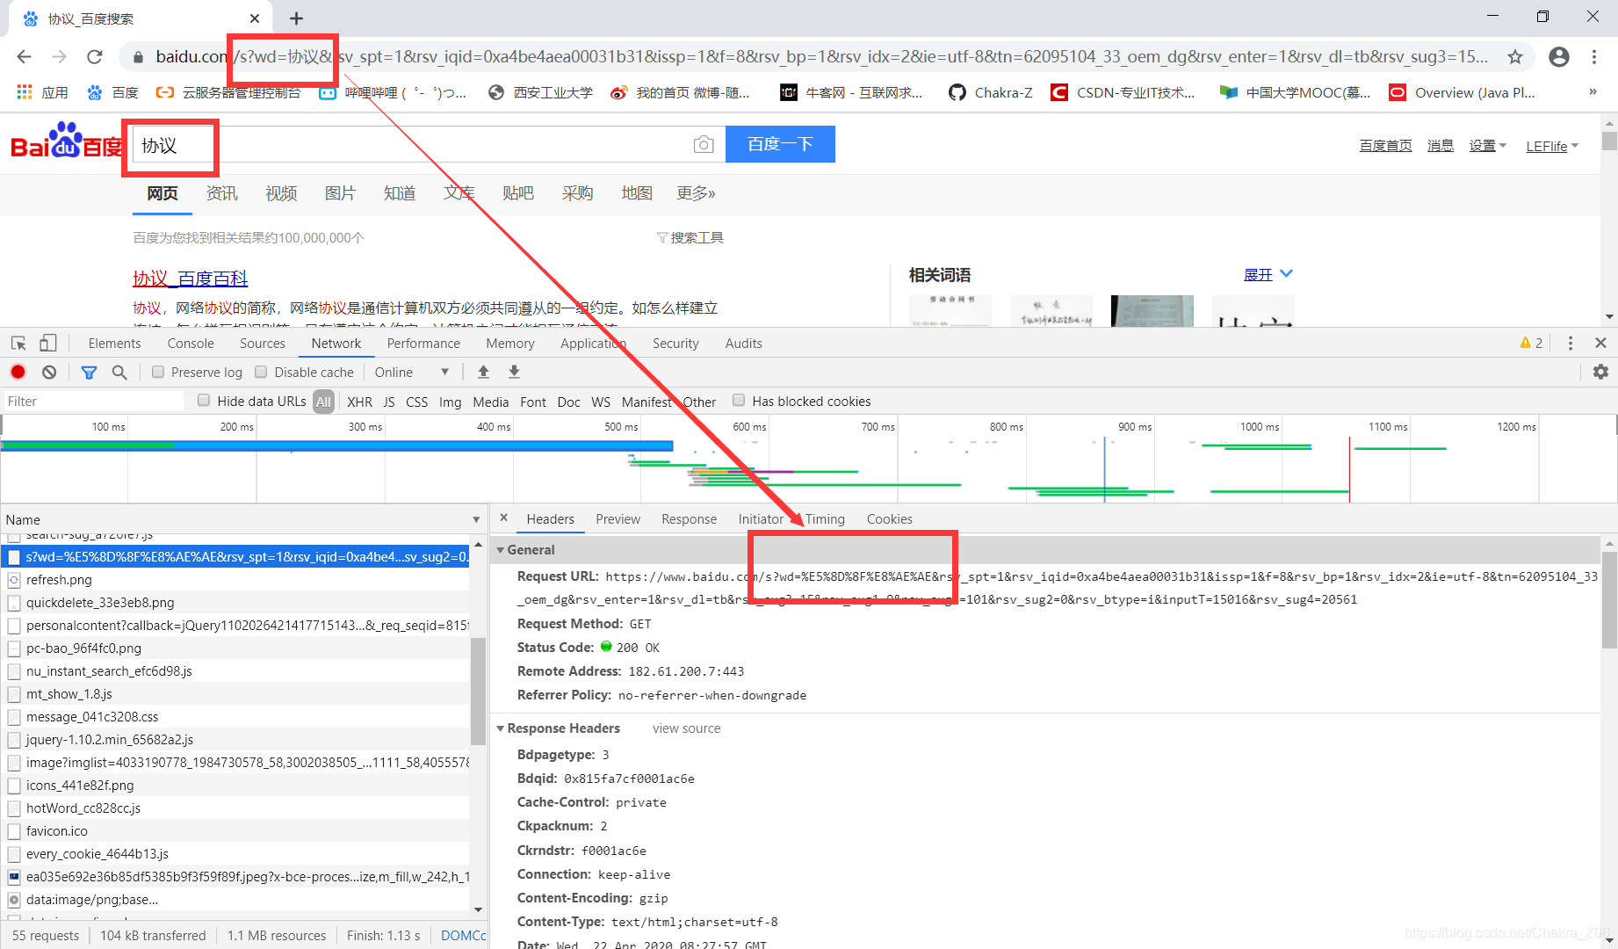Go back with the browser back arrow

[24, 57]
